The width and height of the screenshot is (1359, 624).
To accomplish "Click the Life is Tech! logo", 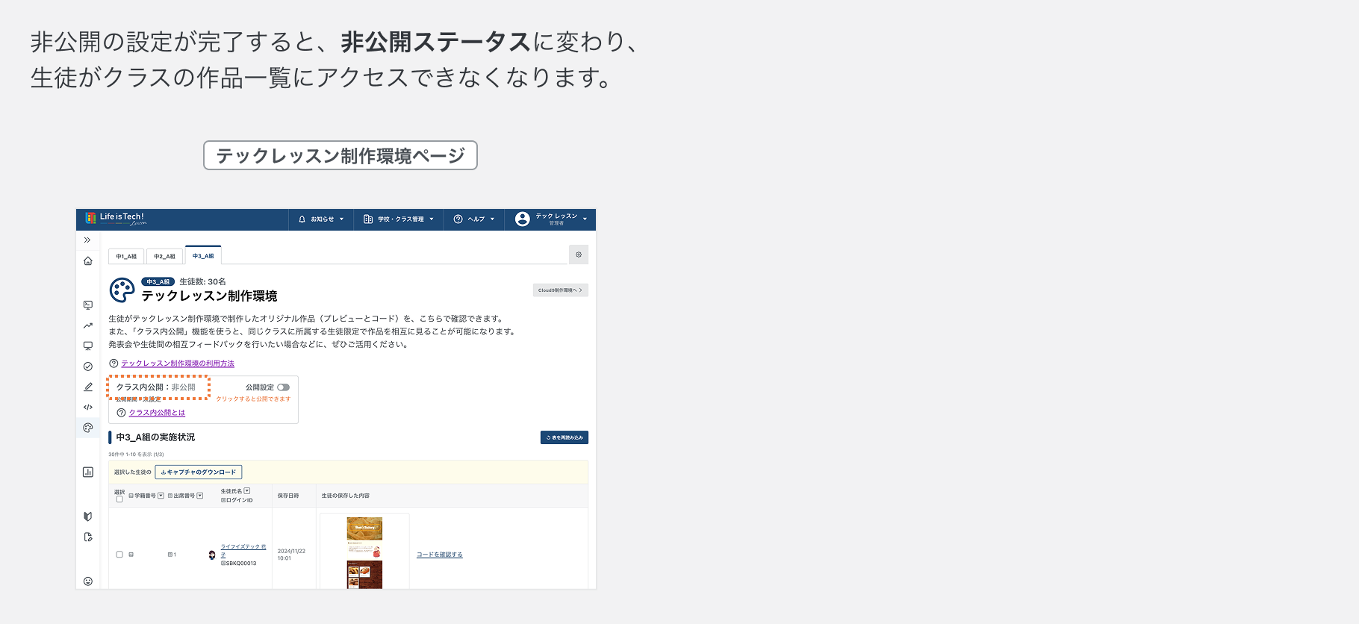I will [116, 219].
